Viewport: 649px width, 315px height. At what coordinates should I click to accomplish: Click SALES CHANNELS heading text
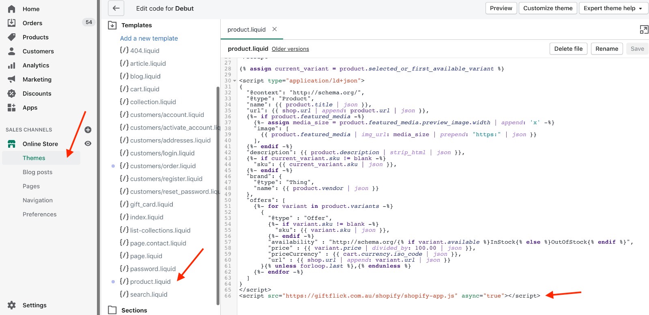coord(29,130)
